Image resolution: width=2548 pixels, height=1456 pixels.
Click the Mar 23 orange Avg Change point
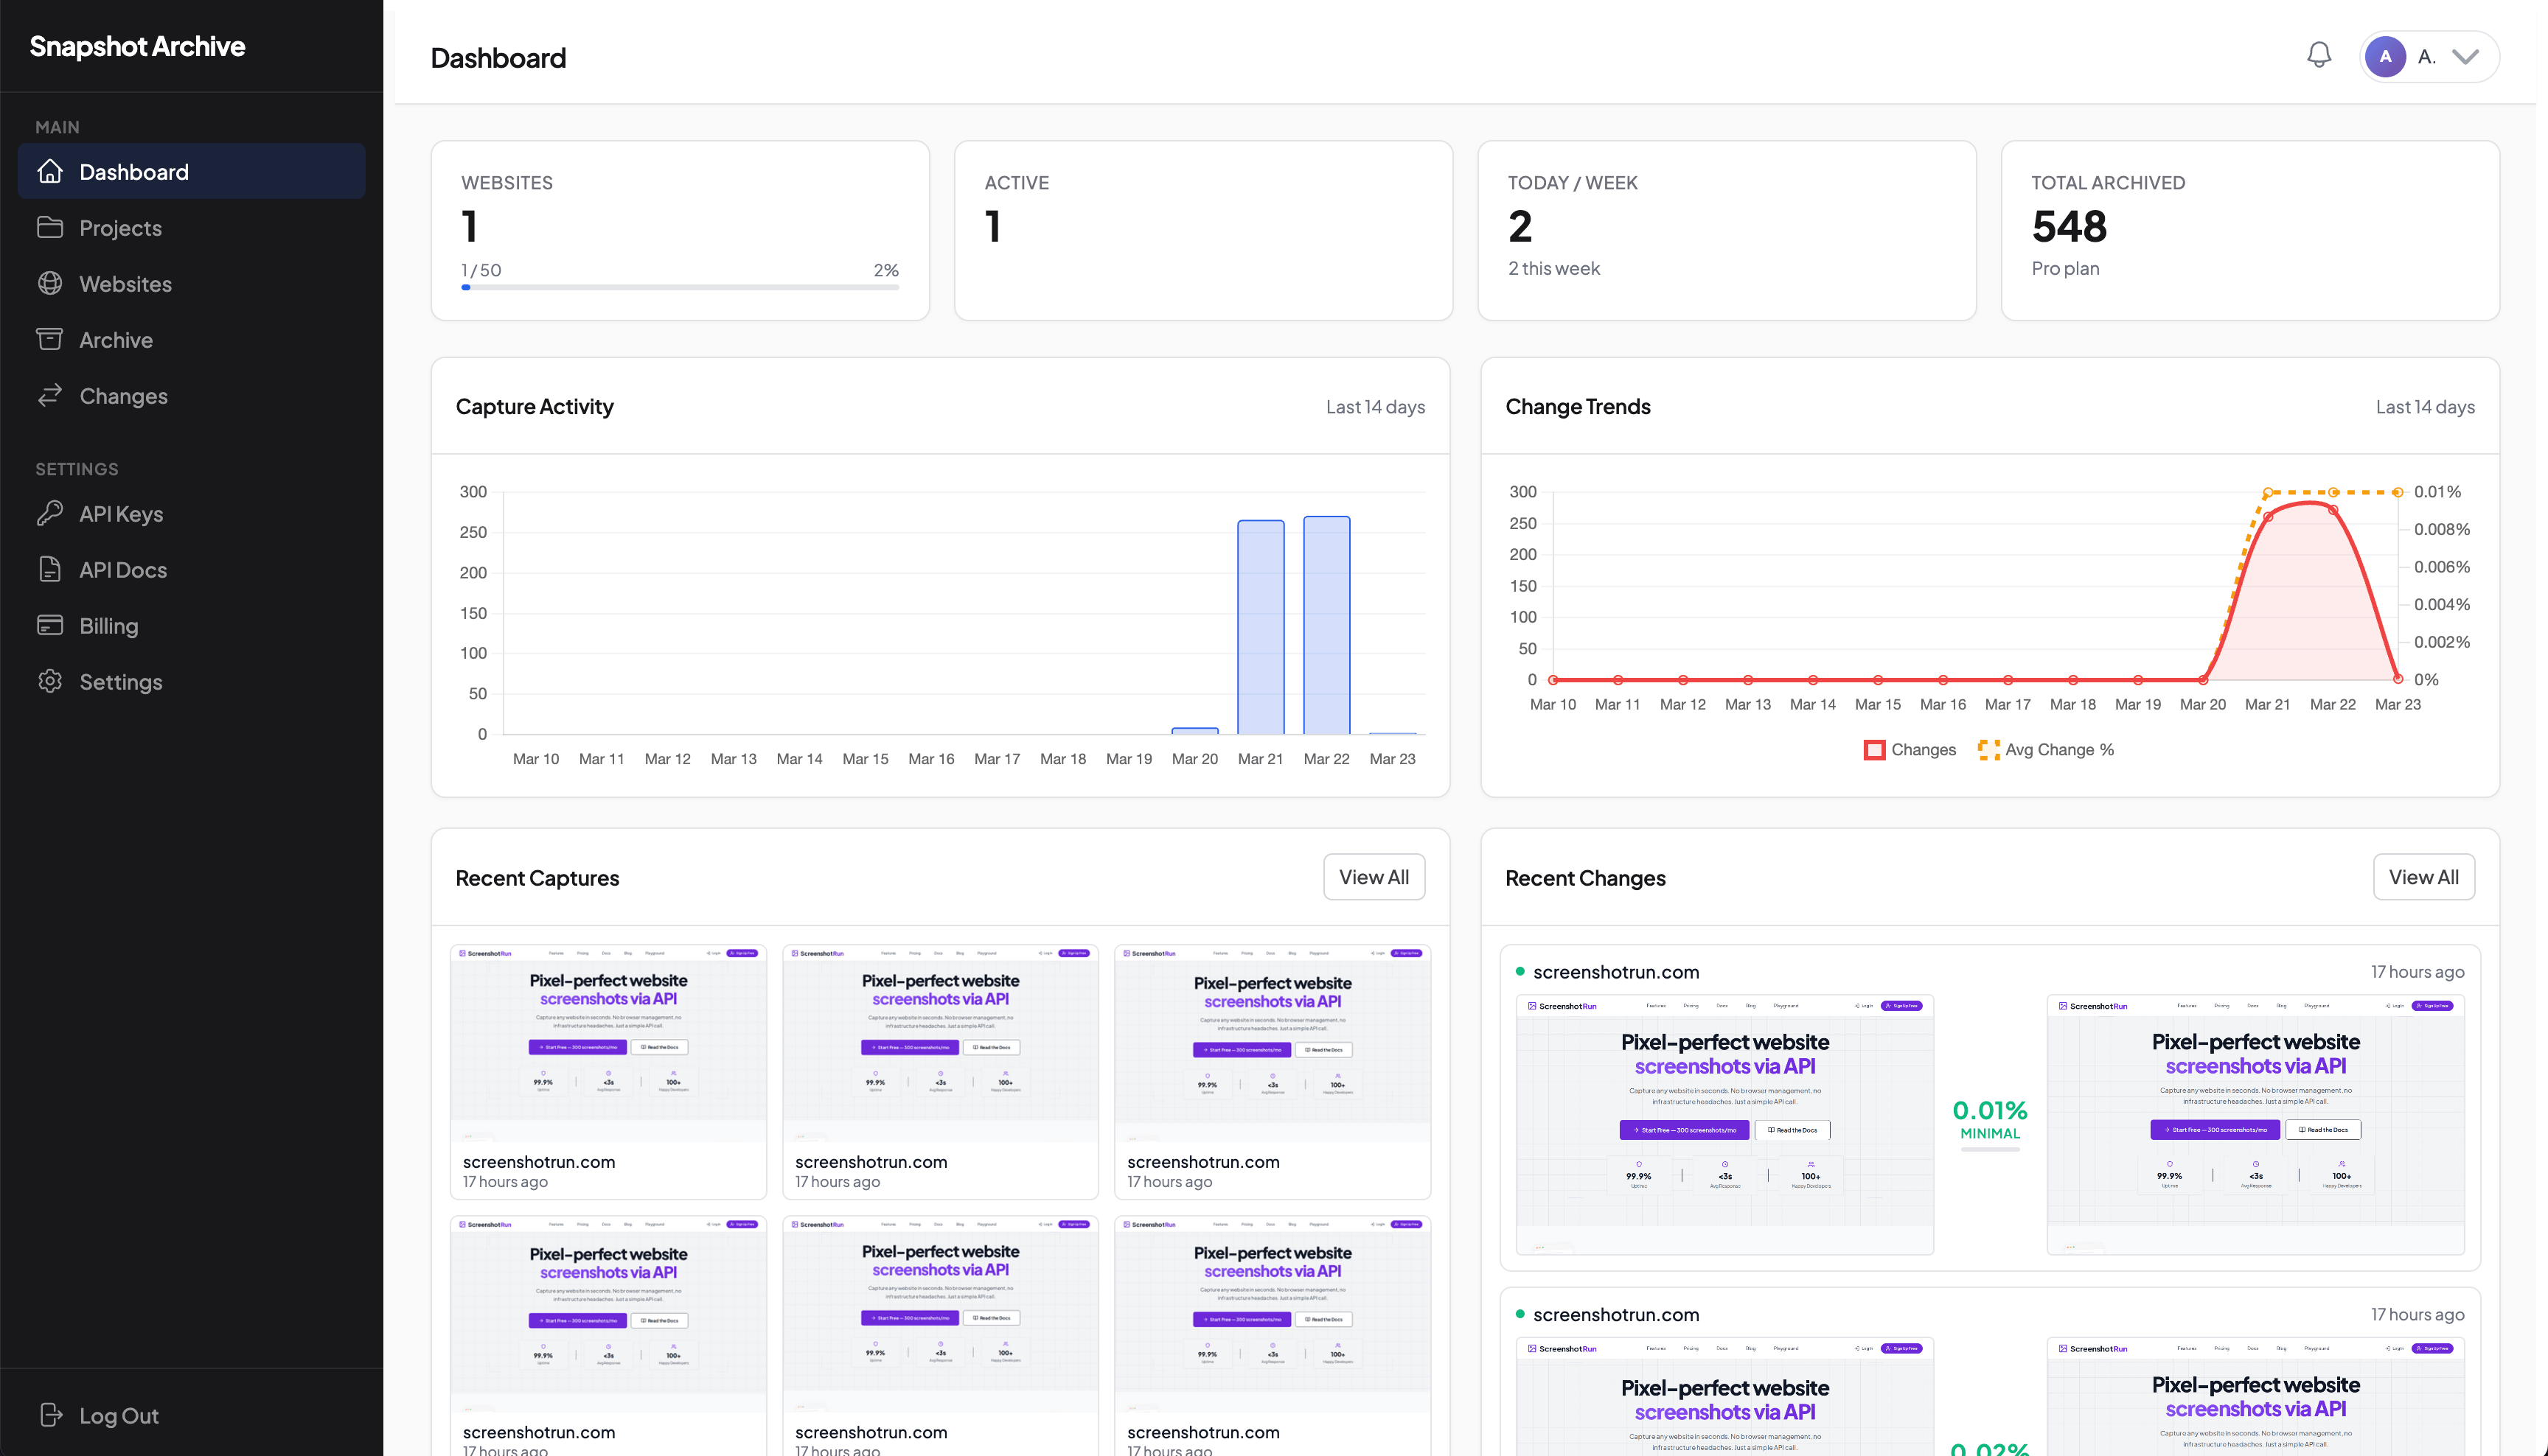pos(2398,492)
